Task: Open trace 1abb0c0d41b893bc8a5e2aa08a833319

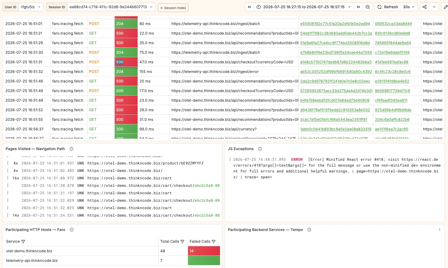Action: (336, 129)
